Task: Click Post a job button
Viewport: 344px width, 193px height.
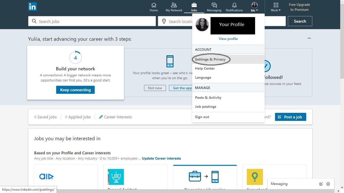Action: [x=290, y=117]
